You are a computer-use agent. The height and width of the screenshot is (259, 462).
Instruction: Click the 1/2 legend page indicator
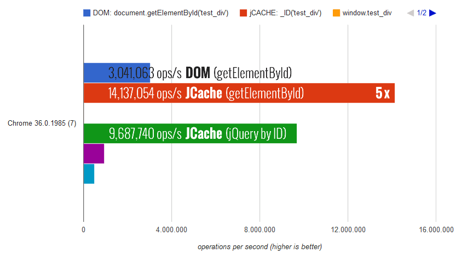click(x=421, y=13)
